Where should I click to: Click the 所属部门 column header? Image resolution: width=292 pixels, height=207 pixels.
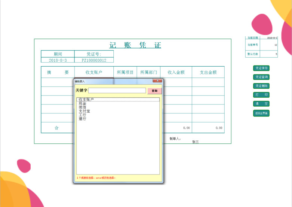(x=148, y=72)
